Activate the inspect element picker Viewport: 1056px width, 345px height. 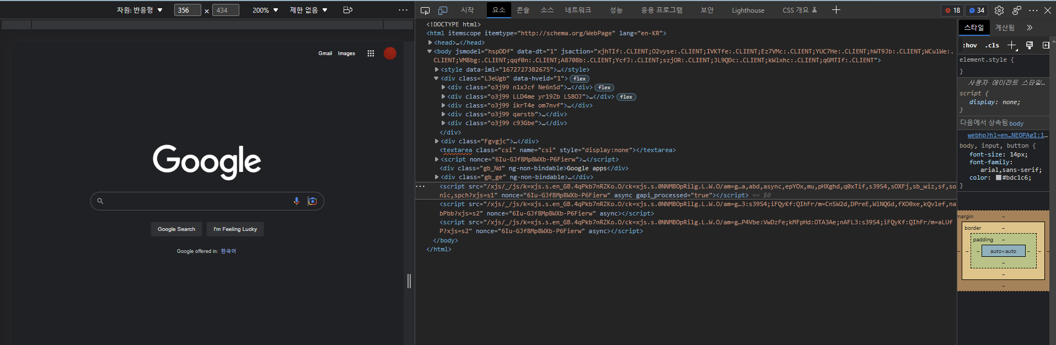pyautogui.click(x=425, y=10)
